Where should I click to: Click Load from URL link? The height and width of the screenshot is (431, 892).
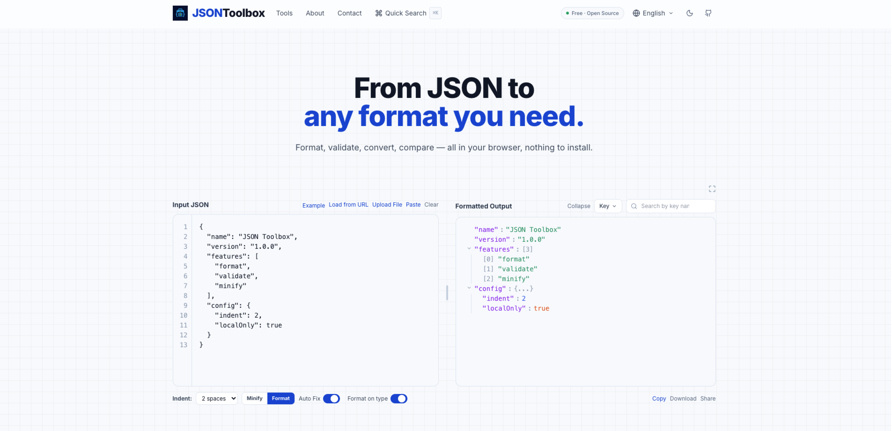348,205
